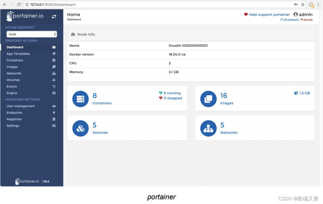Click the portainer.io footer logo
This screenshot has width=323, height=204.
pyautogui.click(x=27, y=181)
